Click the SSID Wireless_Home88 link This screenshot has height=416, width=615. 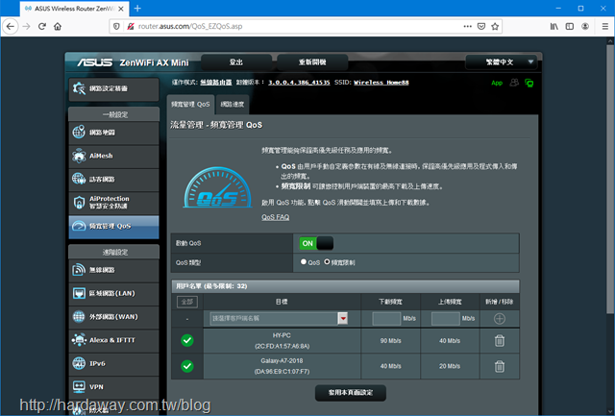pyautogui.click(x=381, y=83)
